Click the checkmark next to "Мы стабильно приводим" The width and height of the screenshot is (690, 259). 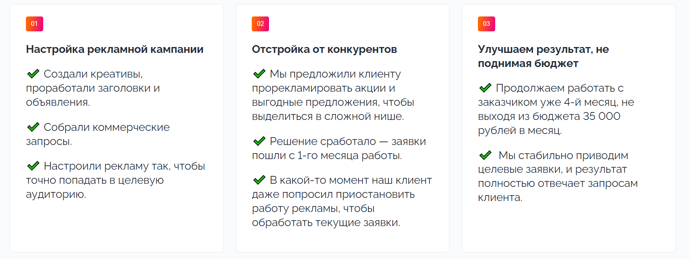pyautogui.click(x=485, y=155)
